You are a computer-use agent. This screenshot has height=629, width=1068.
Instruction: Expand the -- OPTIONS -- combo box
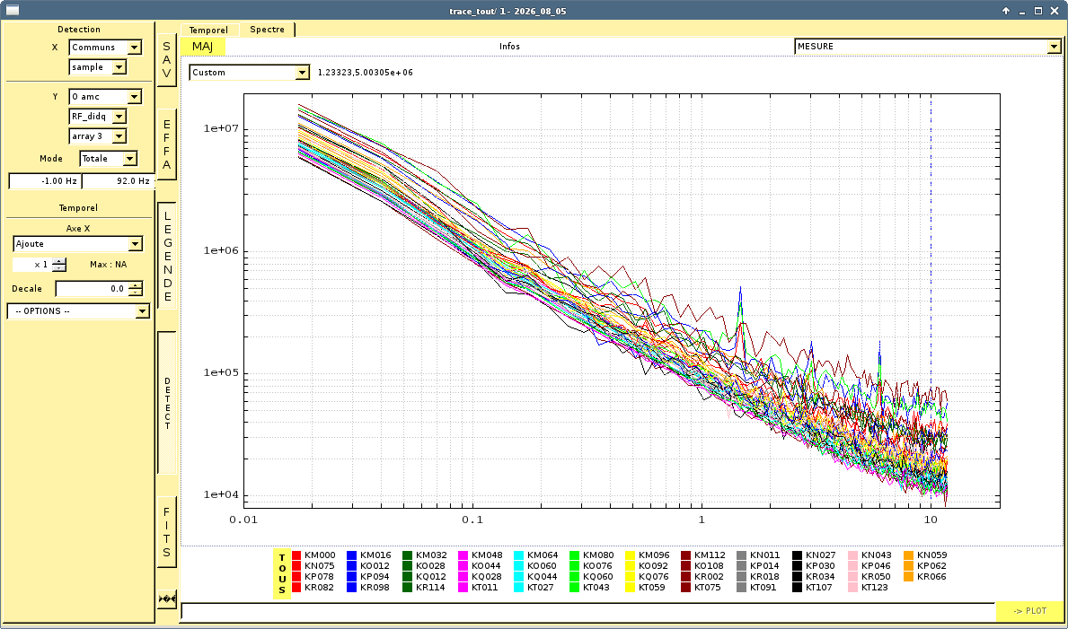pyautogui.click(x=78, y=311)
